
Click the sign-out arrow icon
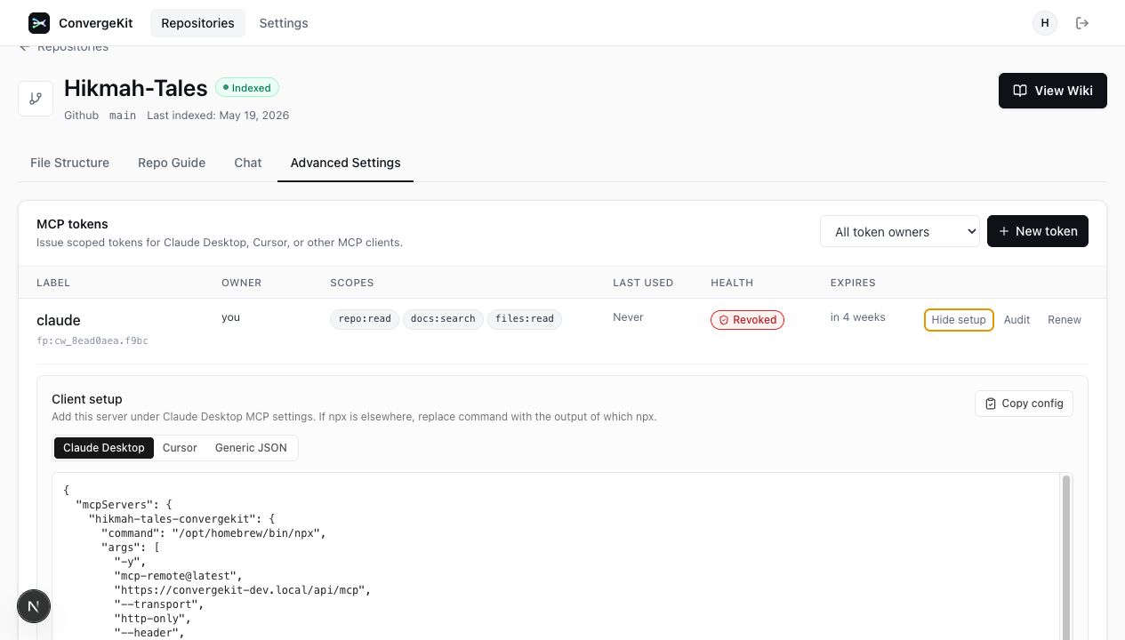[x=1082, y=23]
